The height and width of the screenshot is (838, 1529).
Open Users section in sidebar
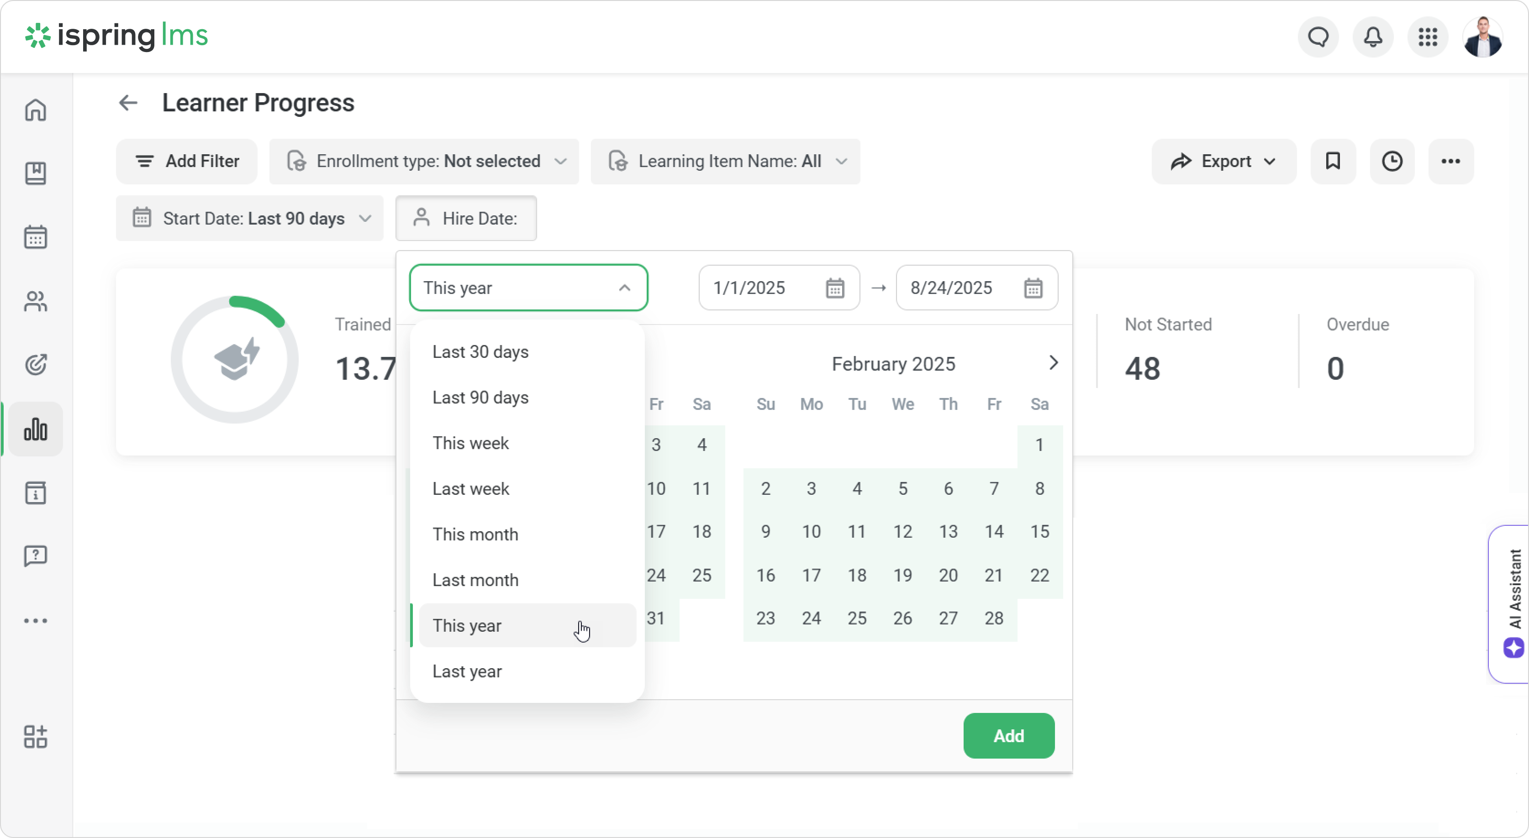point(36,301)
